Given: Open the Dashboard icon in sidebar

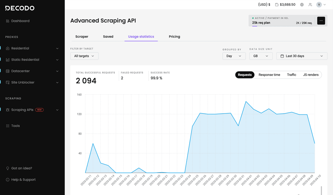Looking at the screenshot, I should [x=8, y=21].
